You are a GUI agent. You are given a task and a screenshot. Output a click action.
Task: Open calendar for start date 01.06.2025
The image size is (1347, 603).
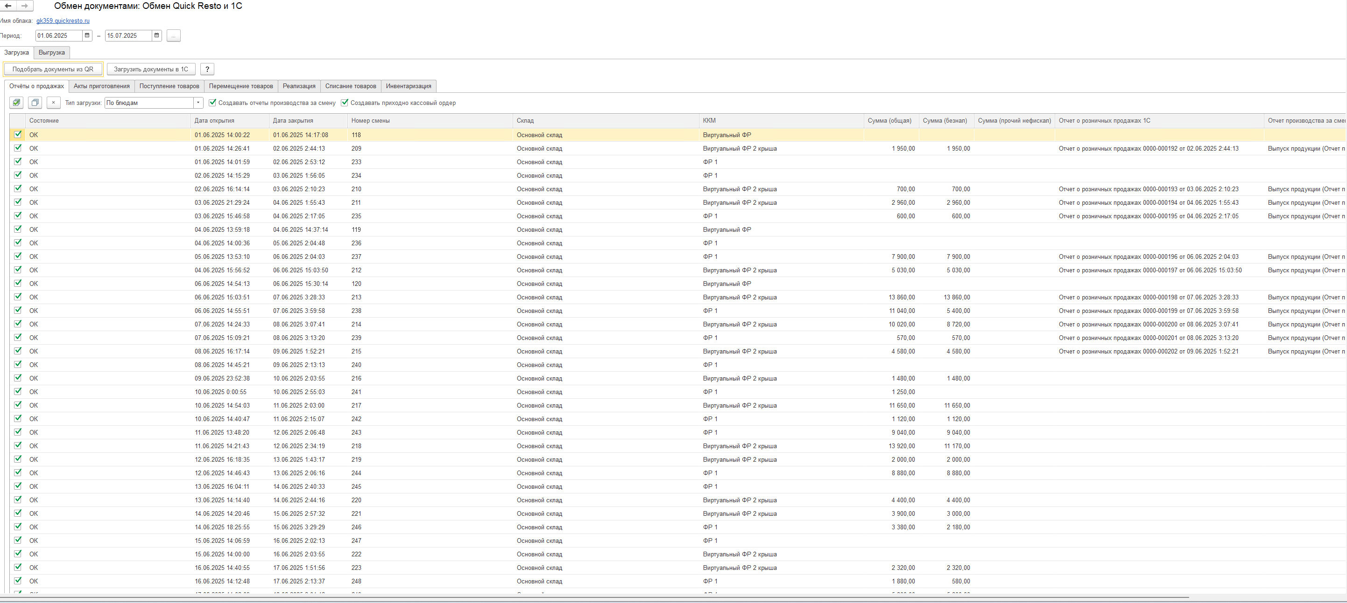coord(87,35)
